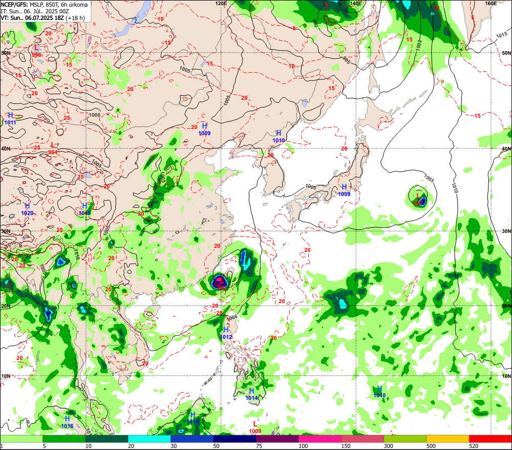The width and height of the screenshot is (512, 450).
Task: Click the "75" legend scale number
Action: pyautogui.click(x=259, y=446)
